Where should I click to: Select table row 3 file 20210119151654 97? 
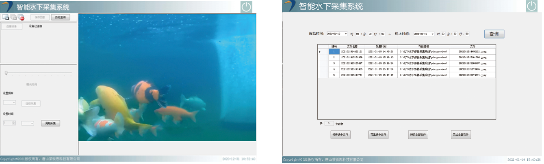click(x=351, y=64)
